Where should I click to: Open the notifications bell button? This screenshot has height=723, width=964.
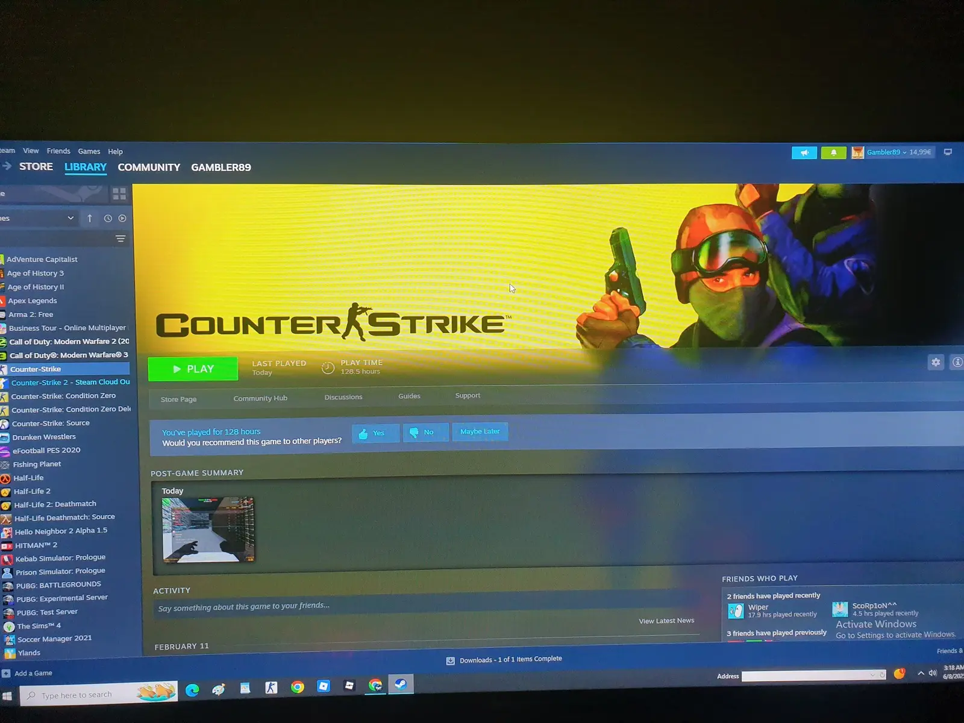pyautogui.click(x=833, y=153)
